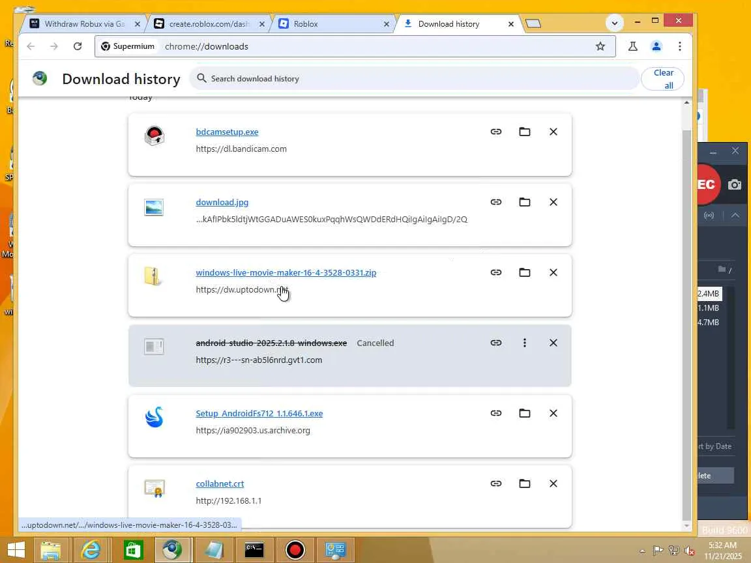Close the Withdraw Robux tab
This screenshot has width=751, height=563.
tap(138, 24)
